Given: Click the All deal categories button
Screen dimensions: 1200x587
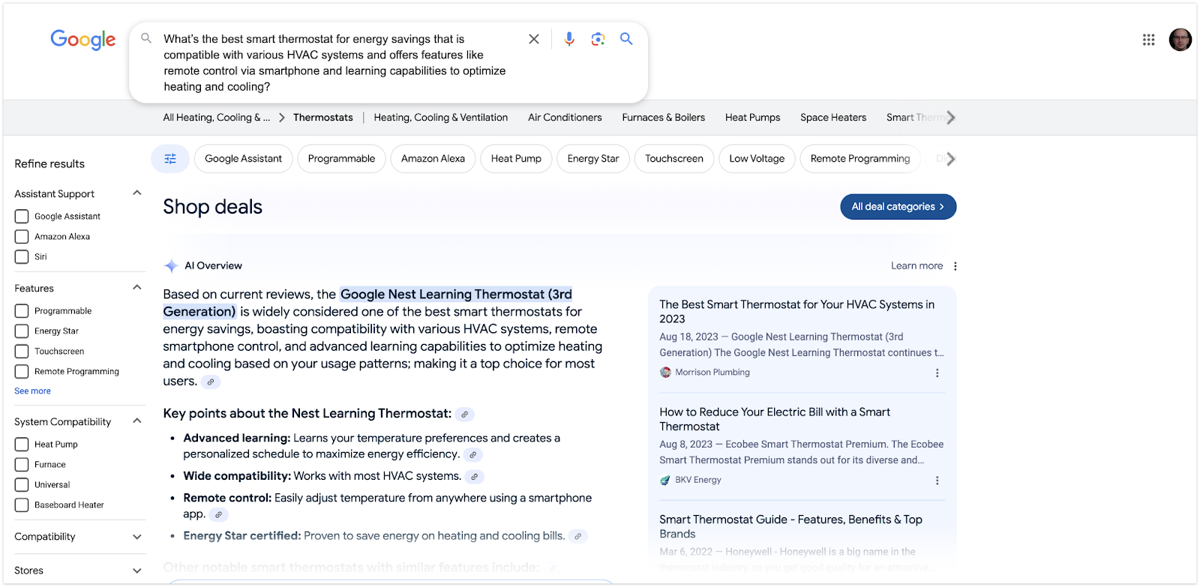Looking at the screenshot, I should (898, 207).
